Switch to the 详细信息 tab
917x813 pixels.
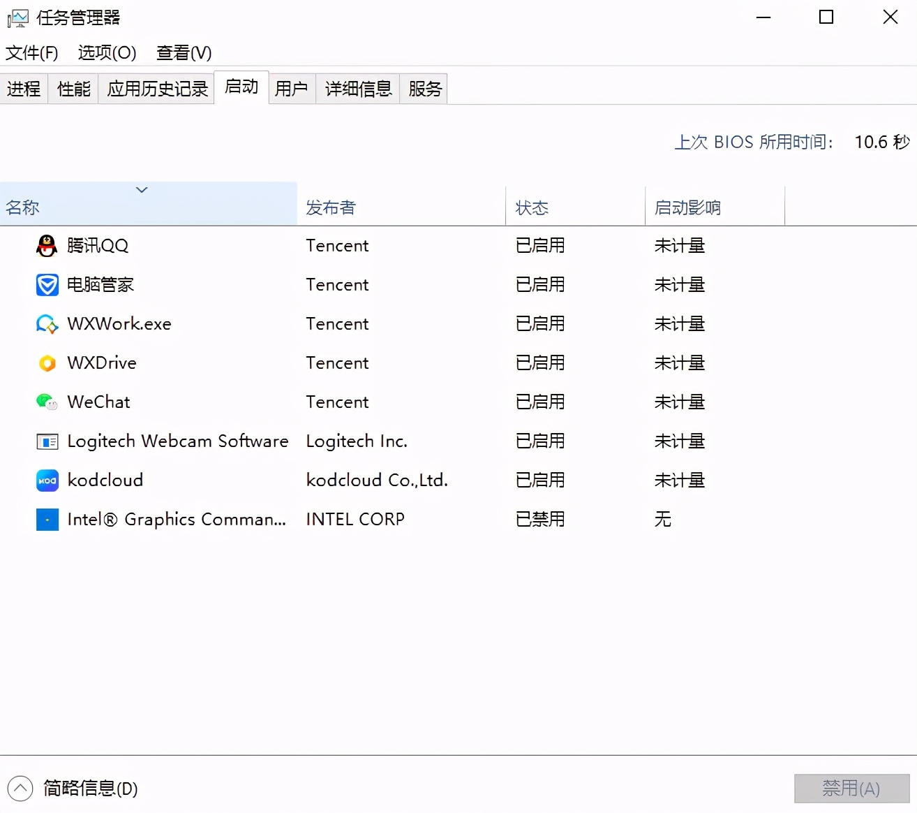point(358,89)
